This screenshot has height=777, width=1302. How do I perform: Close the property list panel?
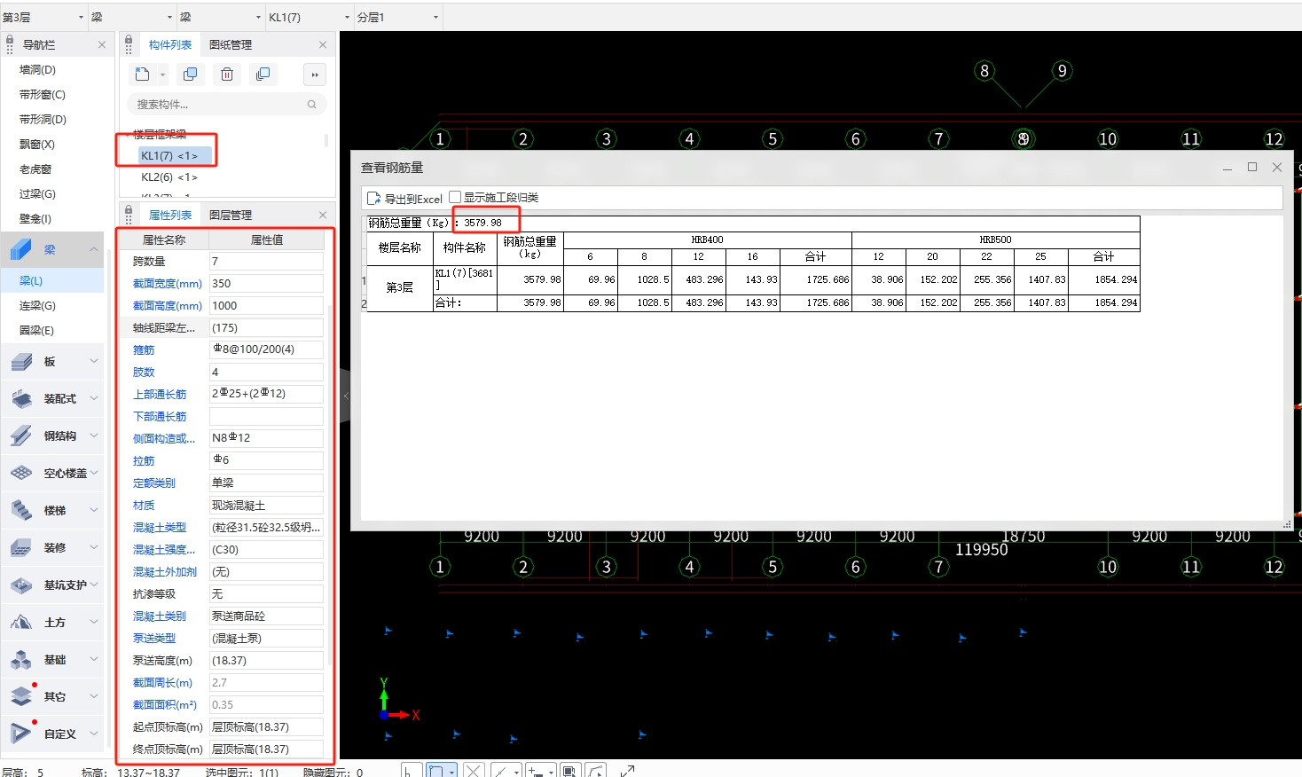pos(322,215)
